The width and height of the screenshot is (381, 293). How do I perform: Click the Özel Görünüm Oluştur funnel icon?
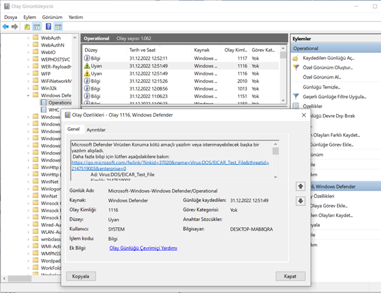coord(296,67)
